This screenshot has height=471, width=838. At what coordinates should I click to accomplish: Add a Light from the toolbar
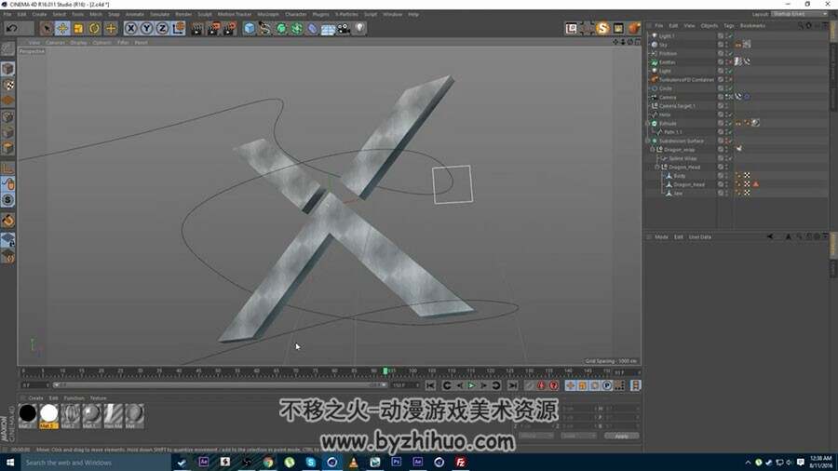[360, 28]
